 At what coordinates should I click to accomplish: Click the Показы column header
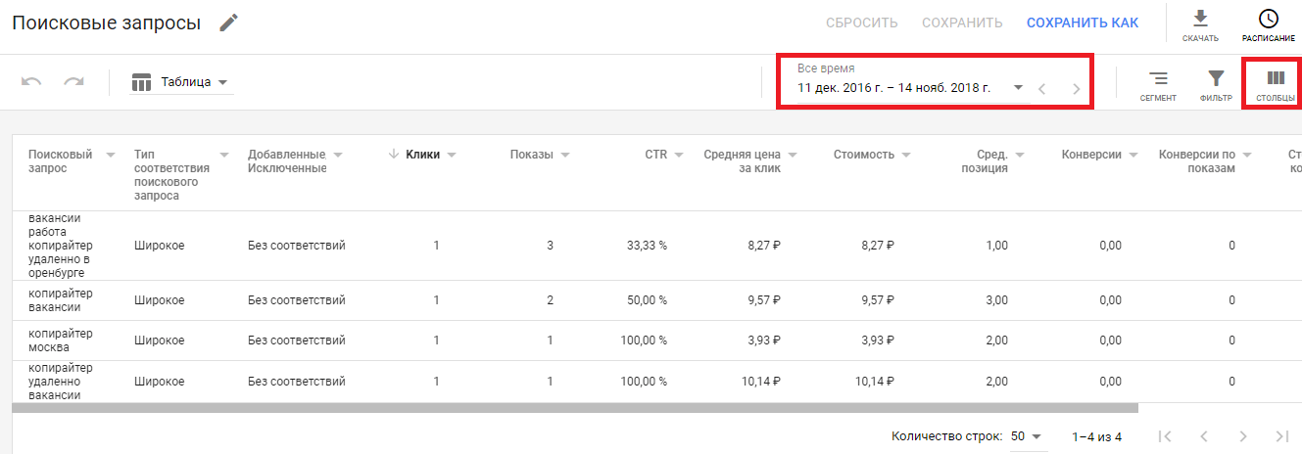click(x=531, y=154)
